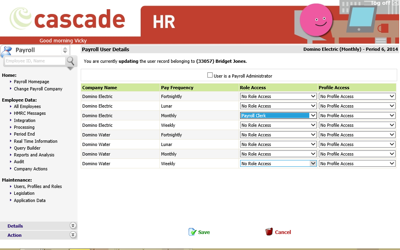This screenshot has width=400, height=250.
Task: Open Profile Access dropdown for Domino Electric Fortnightly
Action: [x=357, y=96]
